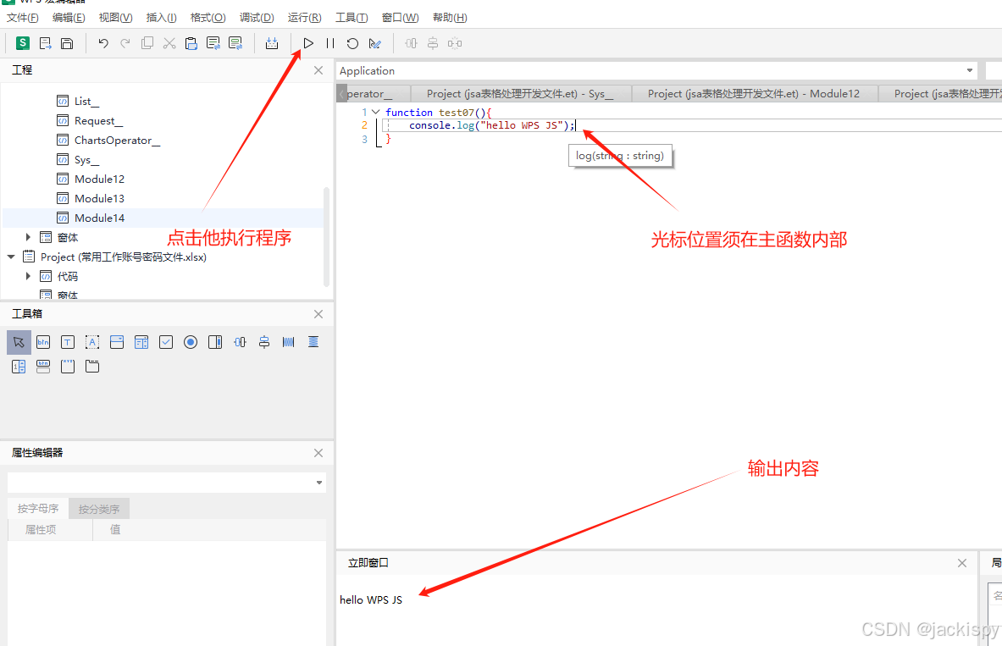Image resolution: width=1002 pixels, height=646 pixels.
Task: Click the Cut scissors icon
Action: tap(169, 43)
